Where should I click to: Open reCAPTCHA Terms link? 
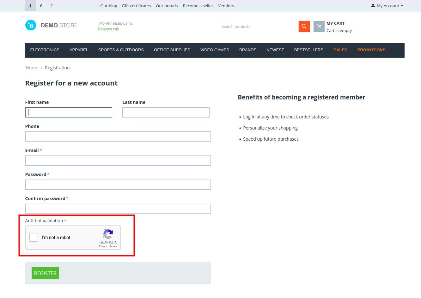pos(113,246)
